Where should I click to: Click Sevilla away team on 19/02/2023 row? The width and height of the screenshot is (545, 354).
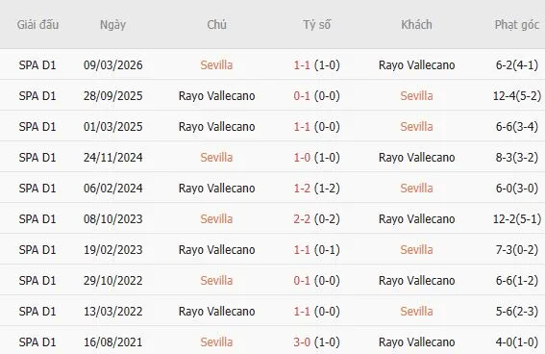417,250
